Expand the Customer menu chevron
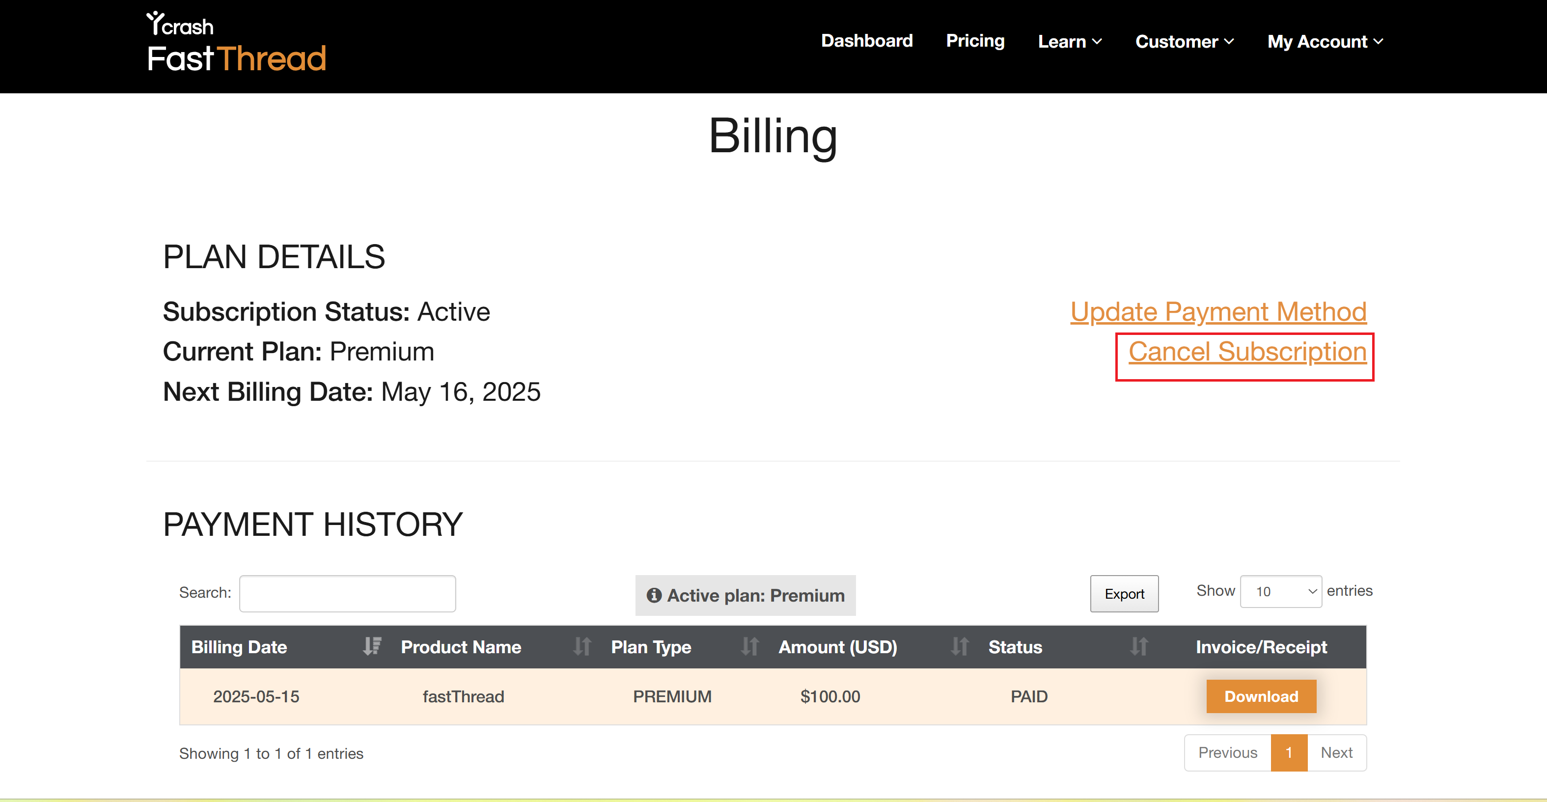Screen dimensions: 1547x802 click(1229, 41)
